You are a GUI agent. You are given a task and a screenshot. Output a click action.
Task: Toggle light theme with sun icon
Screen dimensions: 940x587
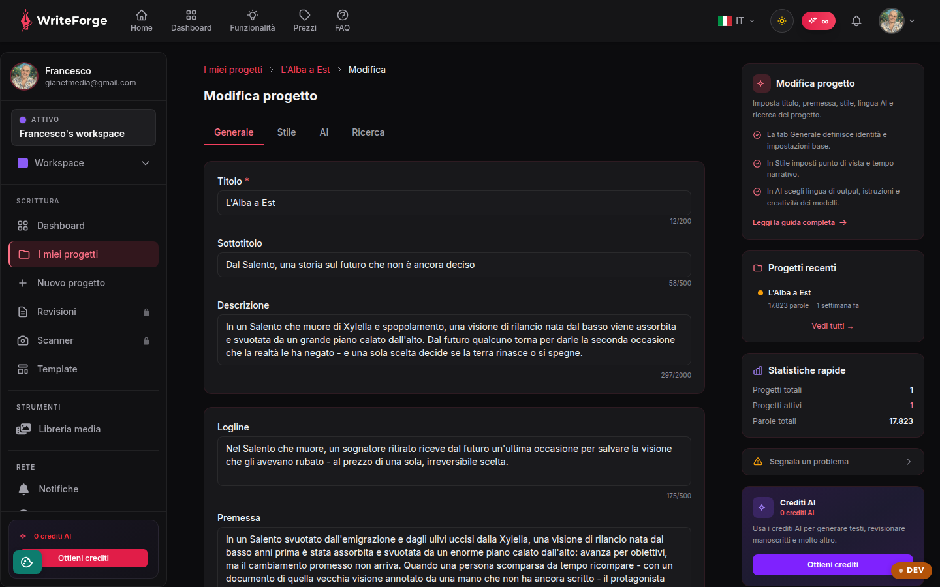(782, 21)
